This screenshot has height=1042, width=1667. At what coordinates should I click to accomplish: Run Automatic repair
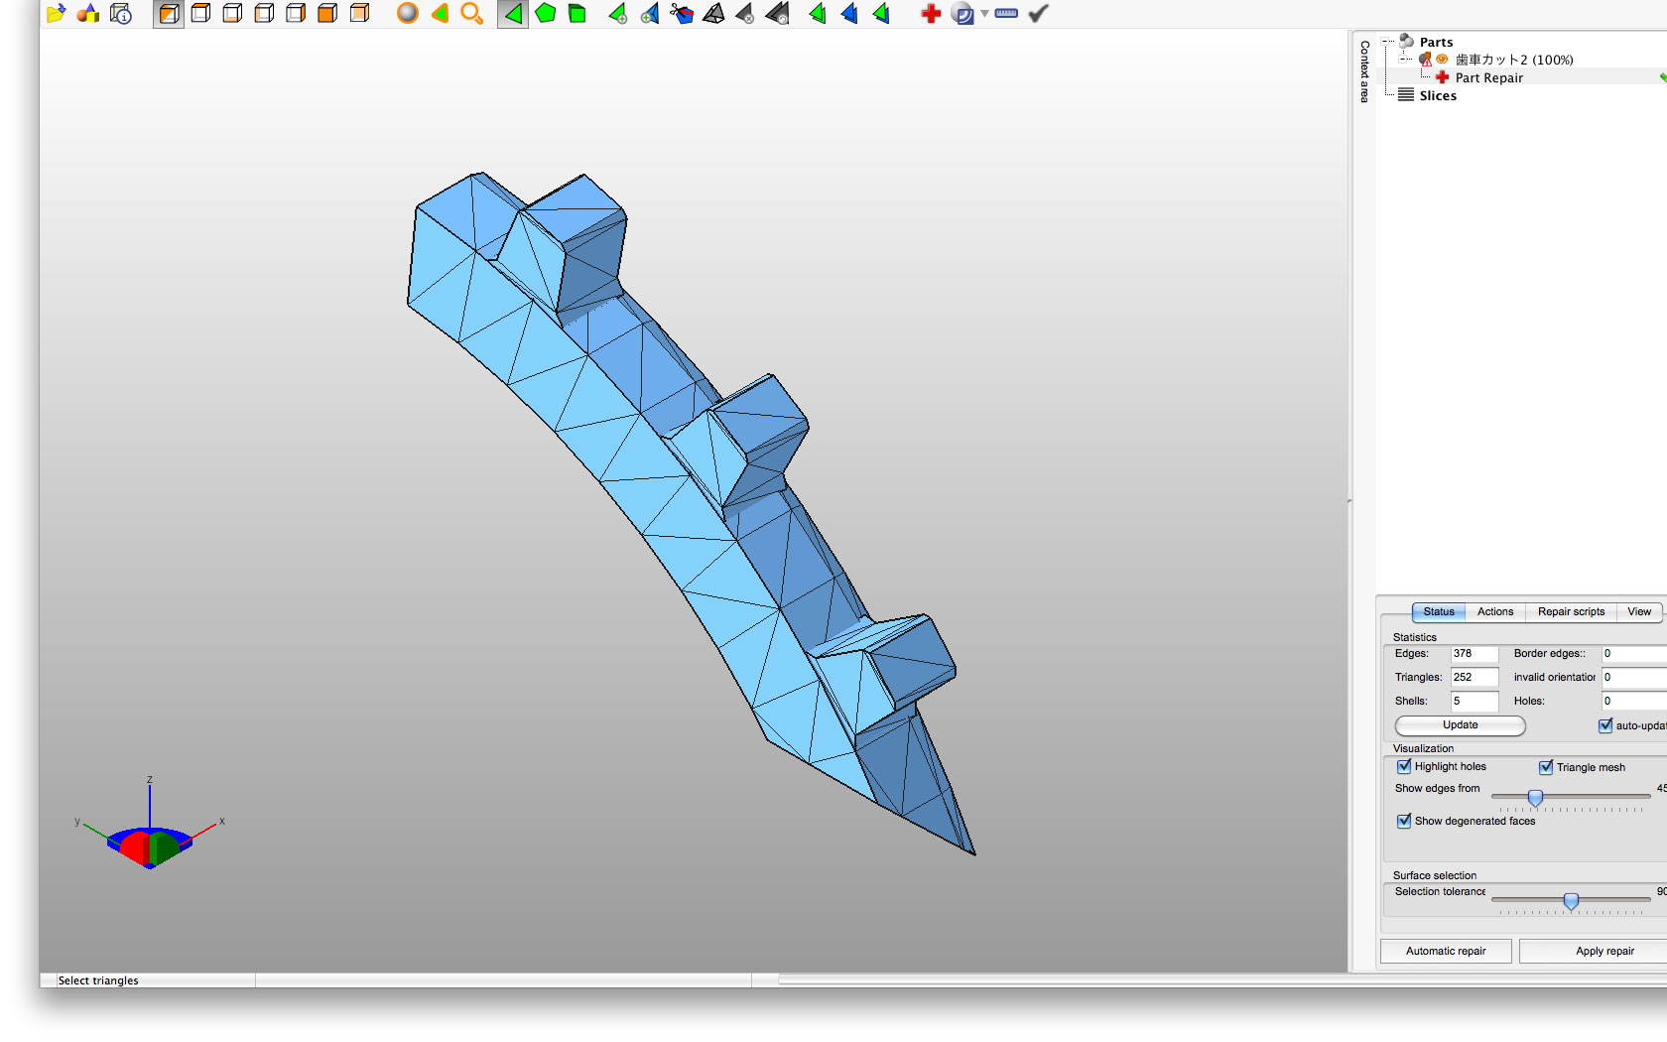(x=1445, y=951)
